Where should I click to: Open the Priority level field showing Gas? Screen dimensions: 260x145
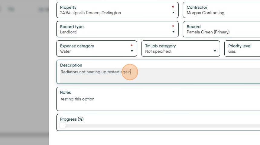pos(242,49)
